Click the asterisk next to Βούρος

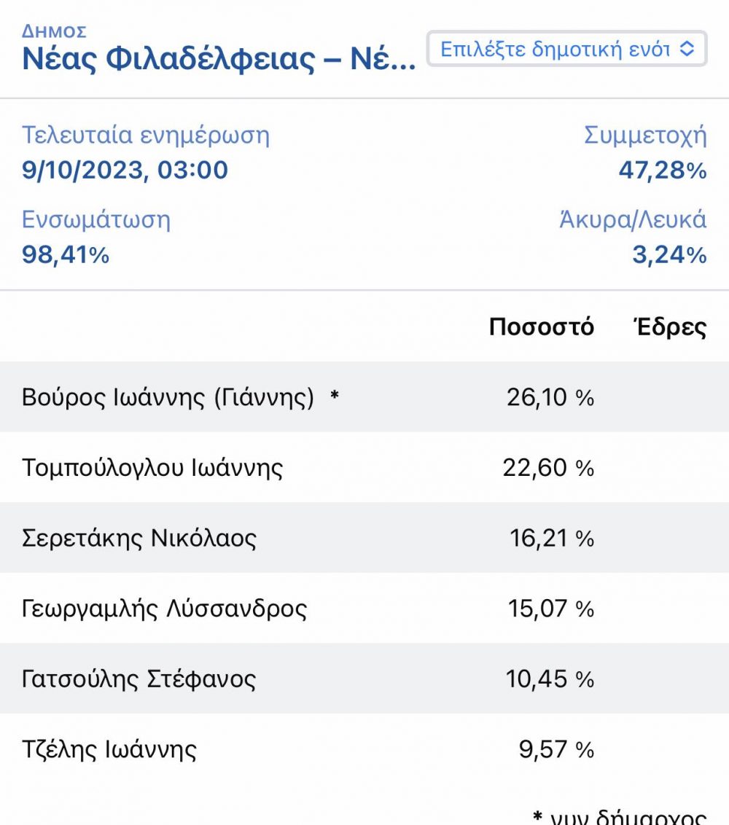click(334, 394)
